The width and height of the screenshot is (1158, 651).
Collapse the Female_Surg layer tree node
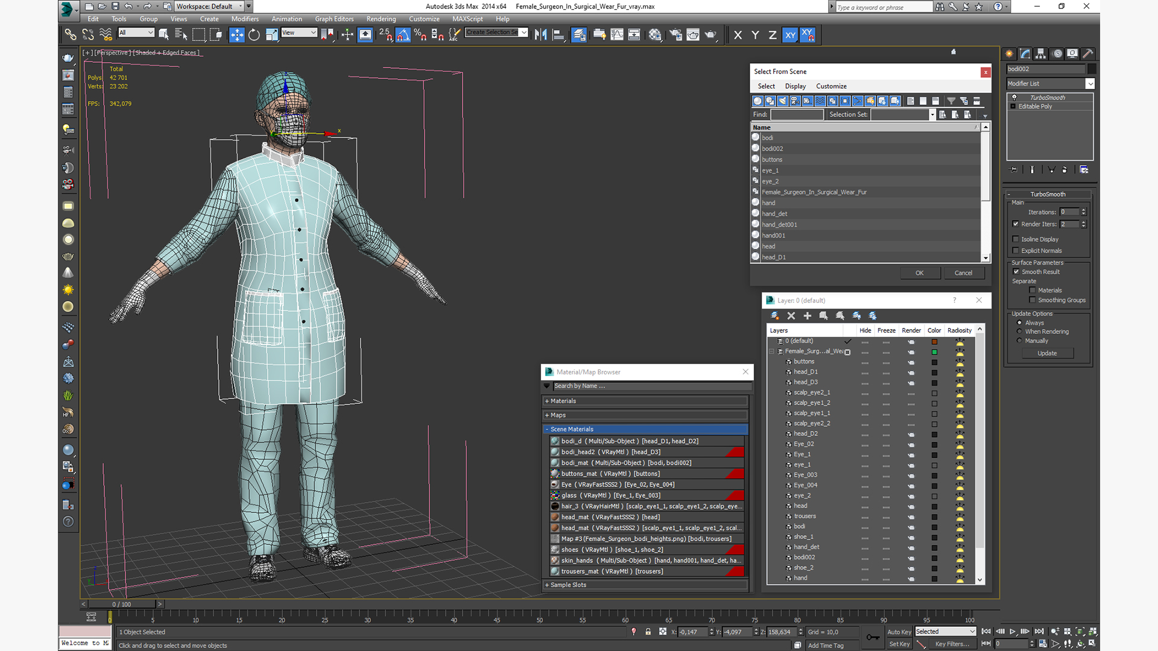pyautogui.click(x=771, y=351)
